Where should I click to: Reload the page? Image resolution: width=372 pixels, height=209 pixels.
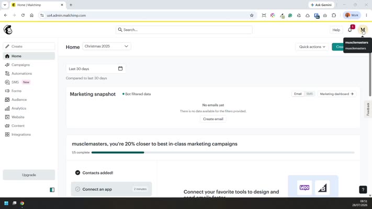click(x=23, y=15)
